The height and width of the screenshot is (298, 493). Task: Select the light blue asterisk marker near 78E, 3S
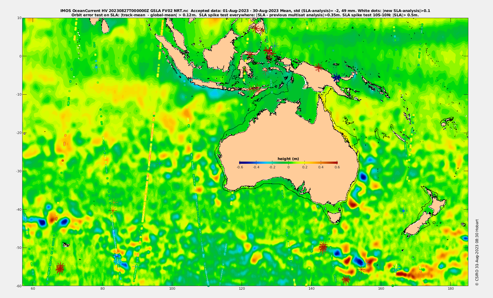[x=96, y=66]
